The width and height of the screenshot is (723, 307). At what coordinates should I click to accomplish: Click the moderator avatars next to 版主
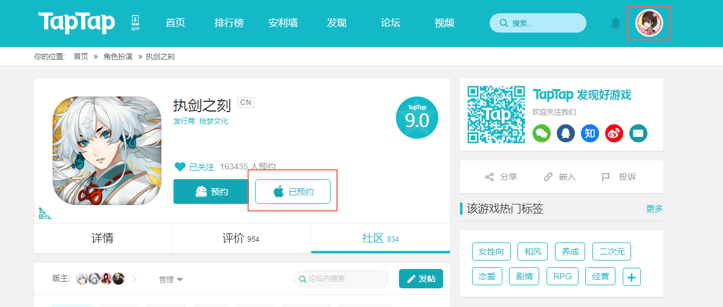point(100,279)
